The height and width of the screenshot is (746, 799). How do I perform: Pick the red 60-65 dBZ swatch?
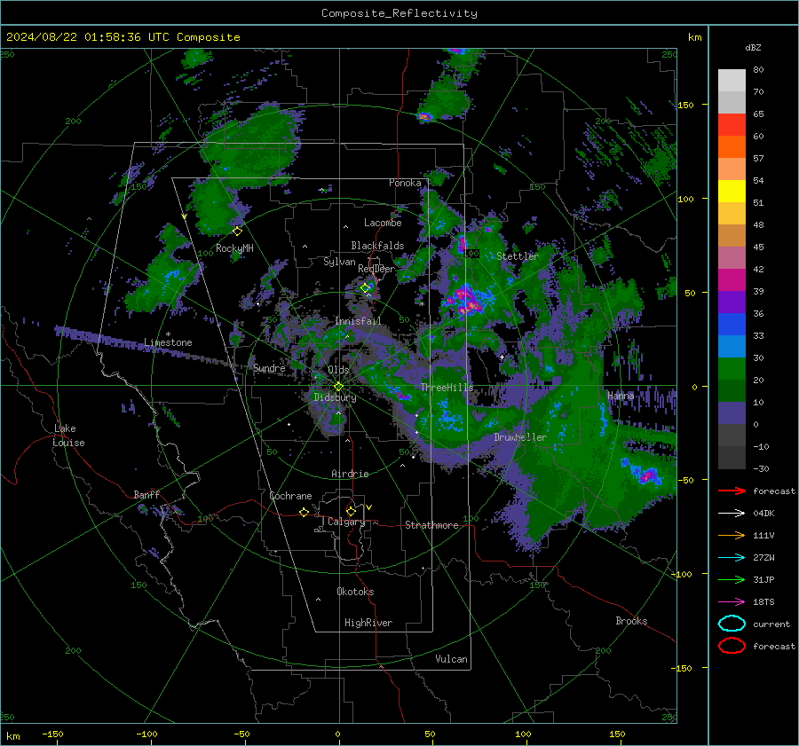732,125
